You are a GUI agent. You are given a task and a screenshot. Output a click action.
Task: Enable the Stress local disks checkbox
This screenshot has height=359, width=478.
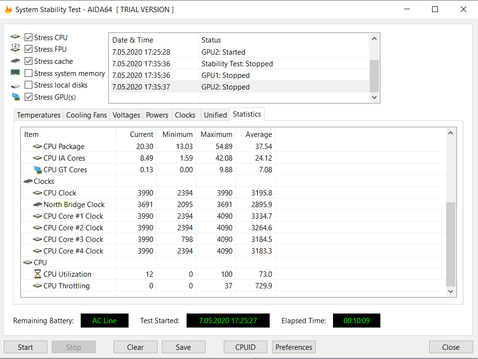29,85
